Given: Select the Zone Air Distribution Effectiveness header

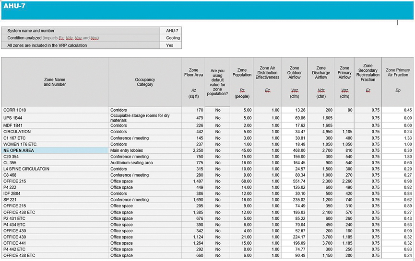Looking at the screenshot, I should point(267,81).
